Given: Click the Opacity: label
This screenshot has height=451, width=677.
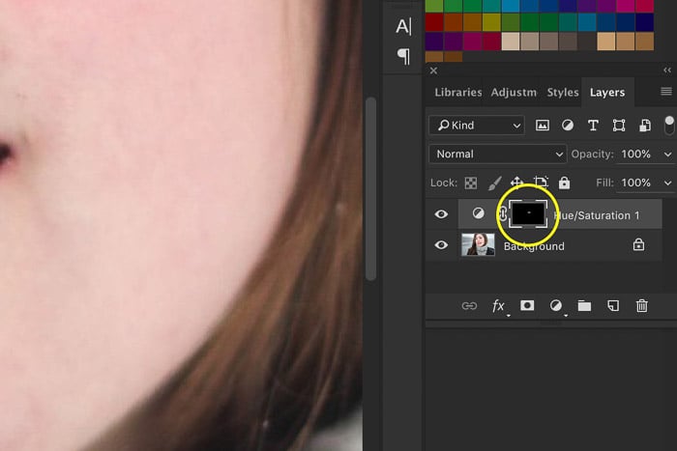Looking at the screenshot, I should coord(592,155).
